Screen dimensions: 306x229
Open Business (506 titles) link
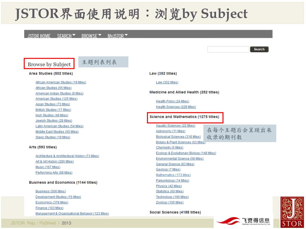point(51,191)
